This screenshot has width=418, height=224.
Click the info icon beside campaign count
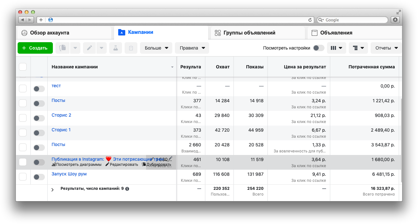pyautogui.click(x=127, y=189)
